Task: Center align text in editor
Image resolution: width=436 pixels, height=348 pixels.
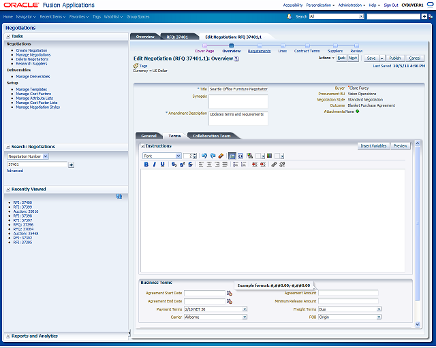Action: pos(209,164)
